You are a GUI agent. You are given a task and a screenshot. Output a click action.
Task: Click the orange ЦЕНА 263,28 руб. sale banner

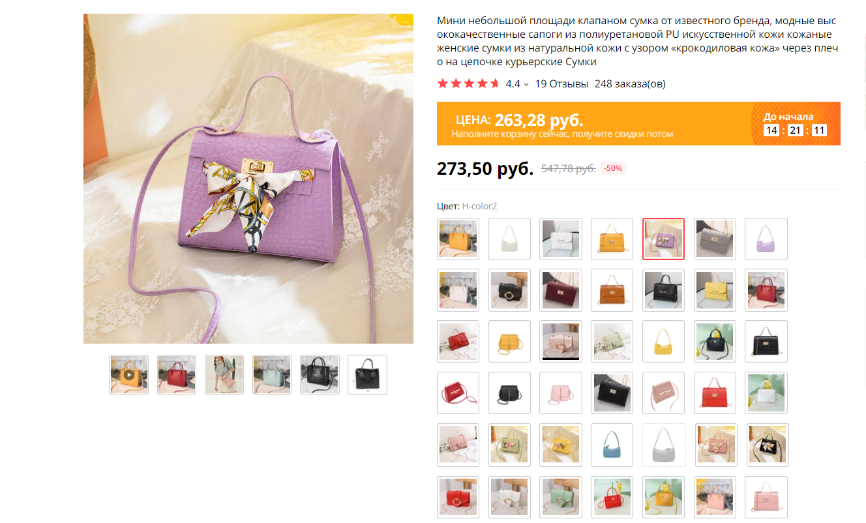click(x=638, y=123)
